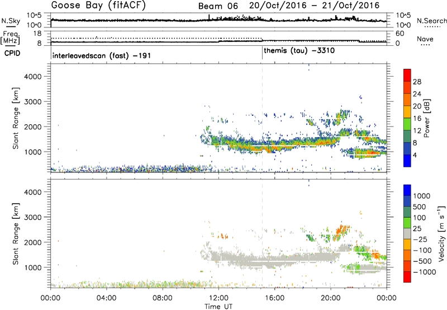Pick the red bottom Velocity color bar segment
447x310 pixels.
[x=407, y=276]
